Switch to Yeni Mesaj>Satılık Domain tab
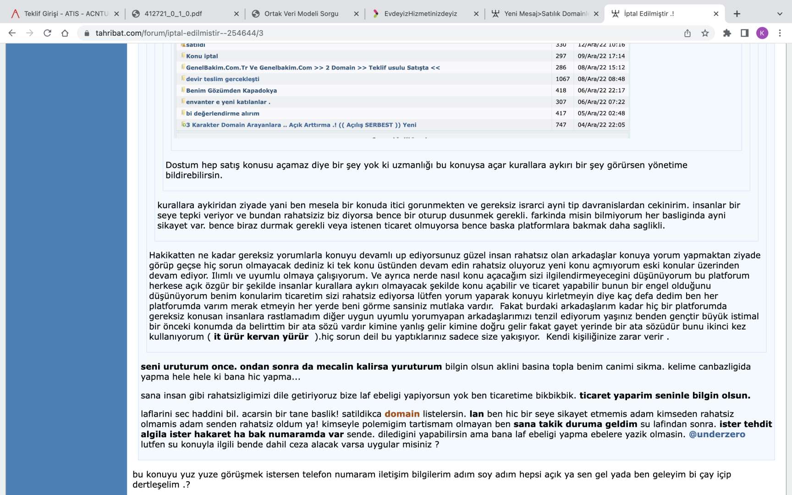The width and height of the screenshot is (792, 495). click(x=545, y=14)
